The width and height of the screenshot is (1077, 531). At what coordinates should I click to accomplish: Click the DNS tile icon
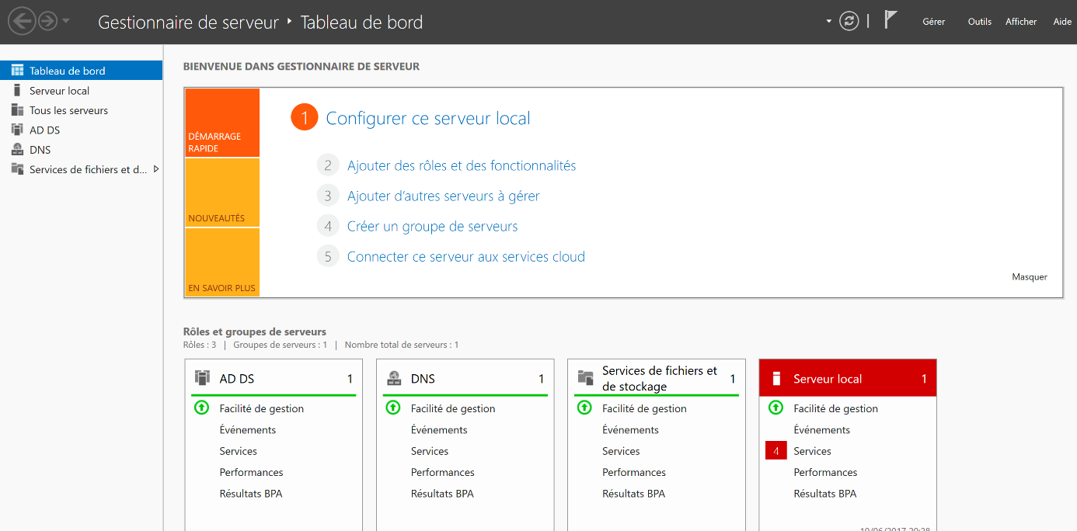(x=394, y=379)
